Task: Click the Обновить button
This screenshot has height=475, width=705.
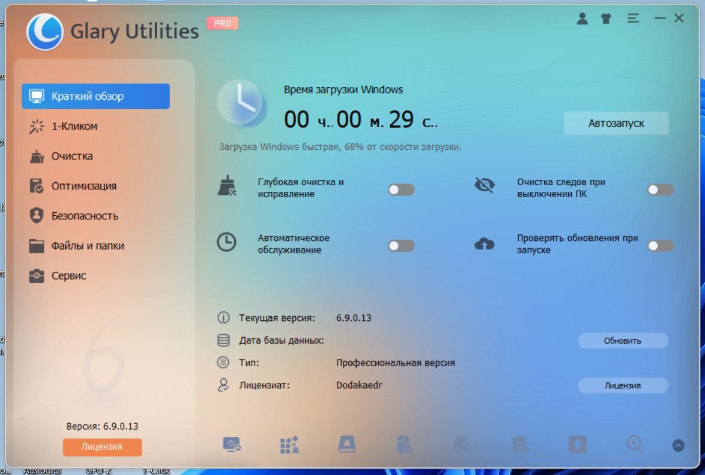Action: (x=623, y=341)
